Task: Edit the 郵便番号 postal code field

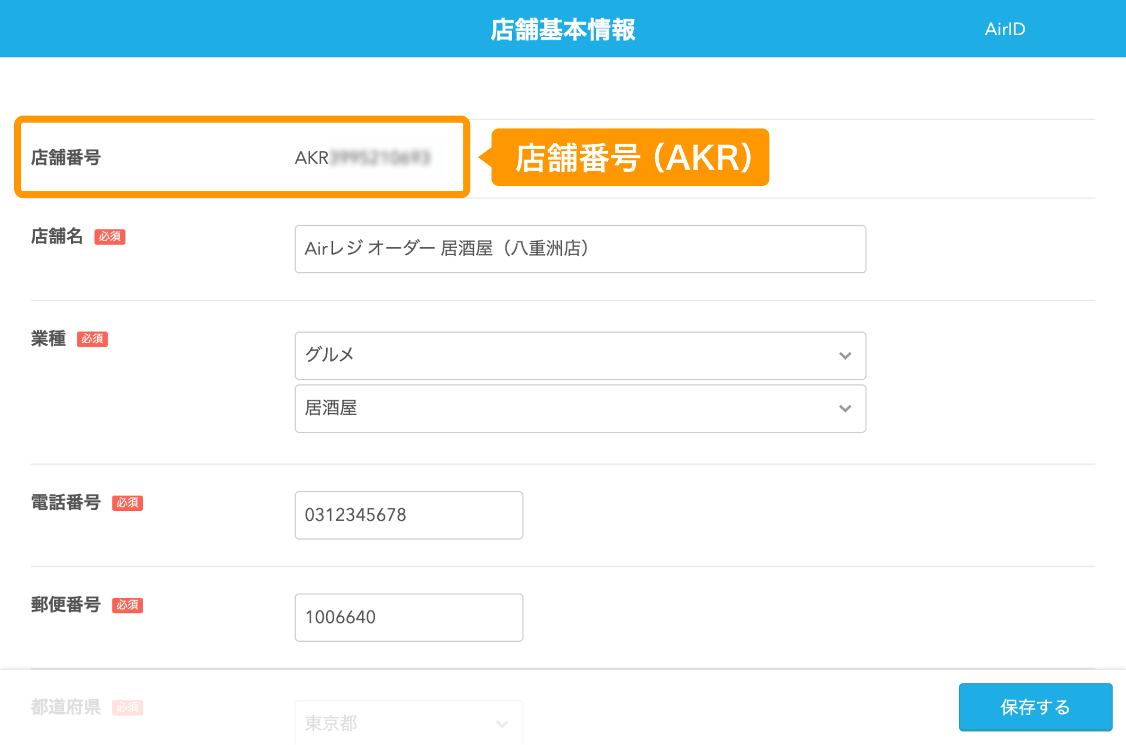Action: point(409,617)
